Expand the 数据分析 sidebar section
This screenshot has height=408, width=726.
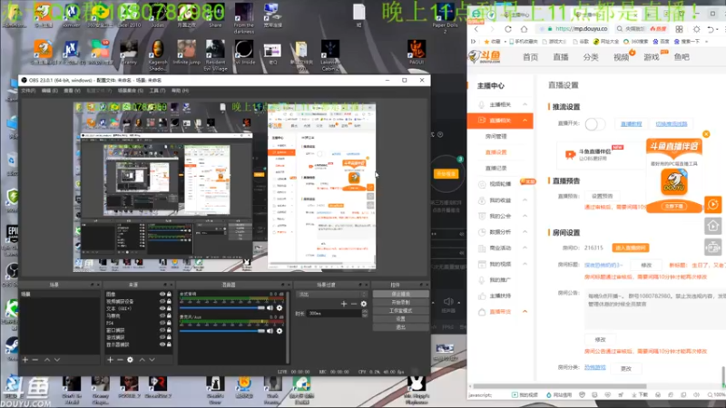pos(525,232)
